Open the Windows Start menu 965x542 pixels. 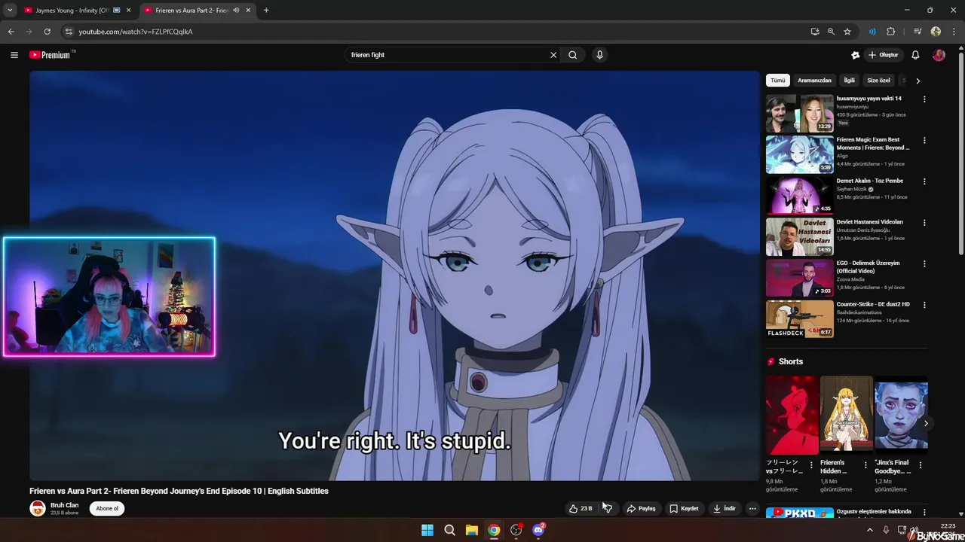pos(427,530)
